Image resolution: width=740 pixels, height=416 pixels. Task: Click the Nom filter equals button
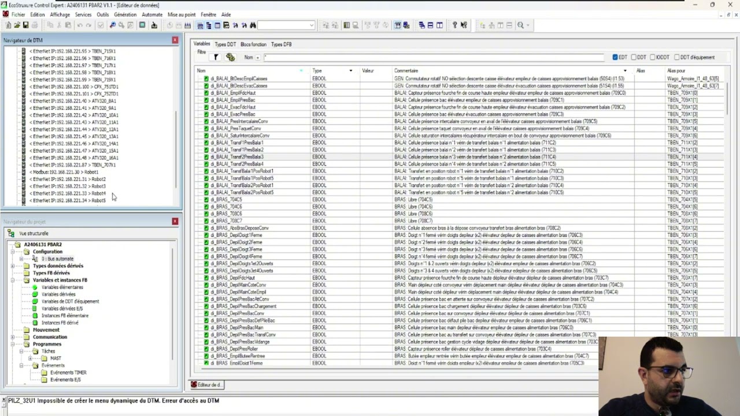pyautogui.click(x=258, y=57)
